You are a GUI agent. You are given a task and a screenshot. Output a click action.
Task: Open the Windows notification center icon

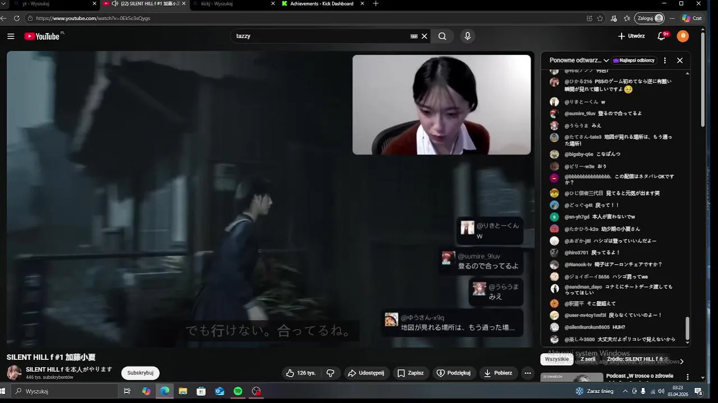point(699,391)
